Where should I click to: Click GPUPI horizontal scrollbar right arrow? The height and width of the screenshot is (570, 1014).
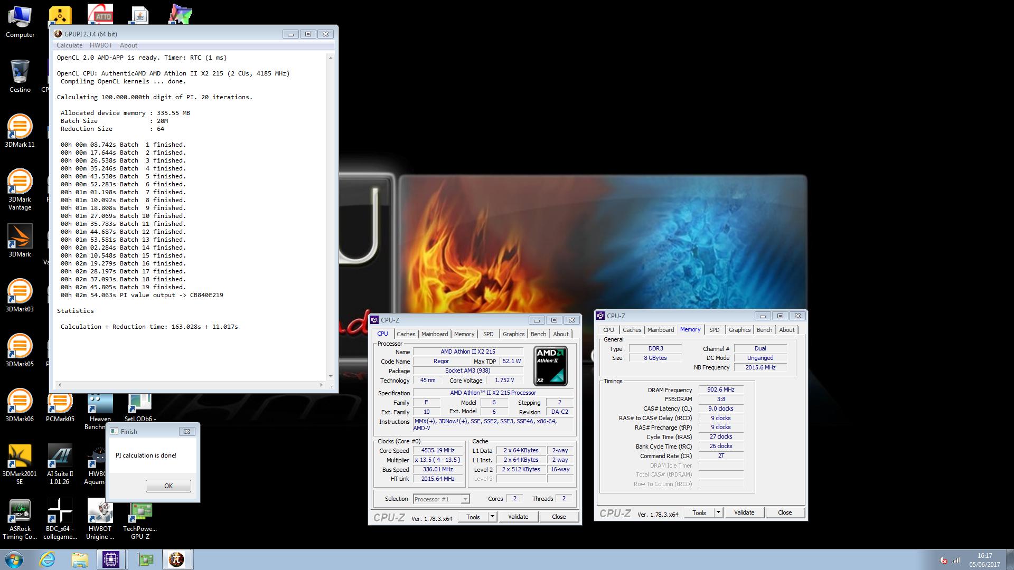pos(321,385)
